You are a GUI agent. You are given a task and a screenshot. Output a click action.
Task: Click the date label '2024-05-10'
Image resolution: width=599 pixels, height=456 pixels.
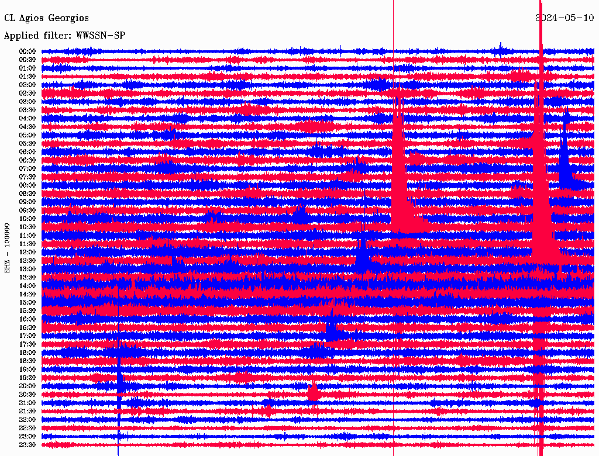pos(564,18)
